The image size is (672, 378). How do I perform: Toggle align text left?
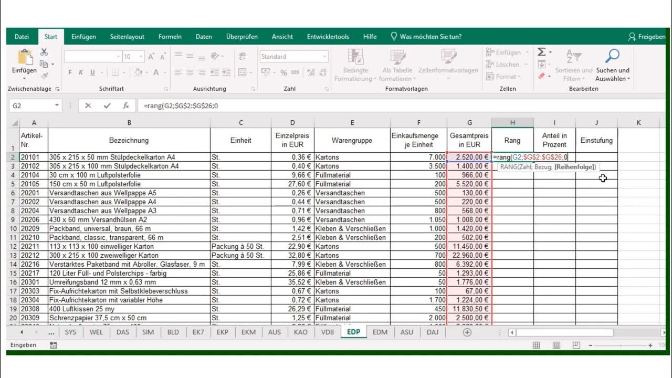178,72
